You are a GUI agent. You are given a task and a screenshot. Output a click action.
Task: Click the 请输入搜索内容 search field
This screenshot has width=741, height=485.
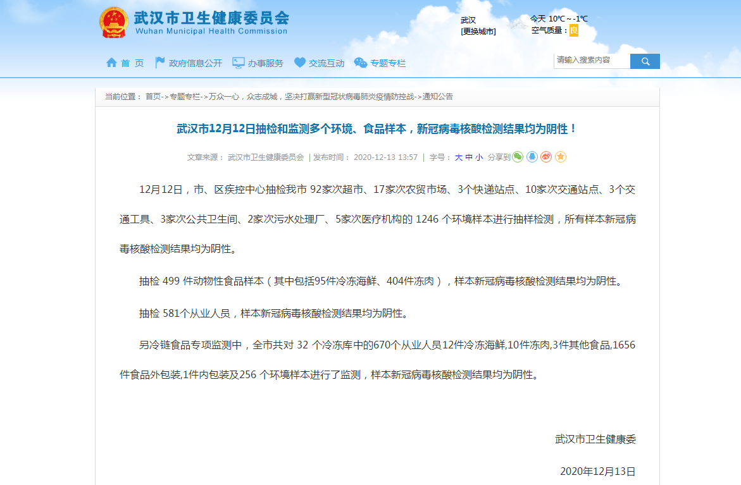[x=592, y=61]
